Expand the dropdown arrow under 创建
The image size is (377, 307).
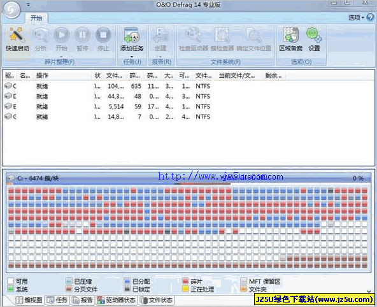[160, 57]
